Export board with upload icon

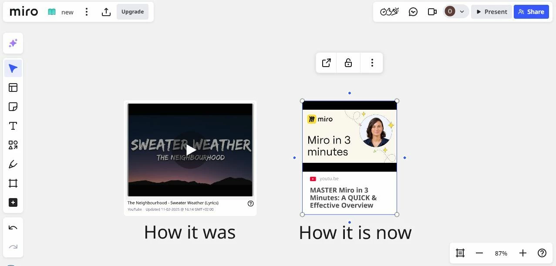106,12
